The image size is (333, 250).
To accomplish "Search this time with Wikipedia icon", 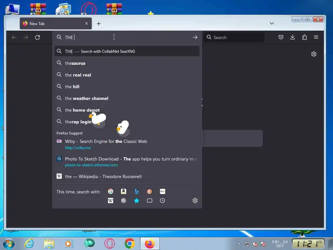I will pos(111,201).
